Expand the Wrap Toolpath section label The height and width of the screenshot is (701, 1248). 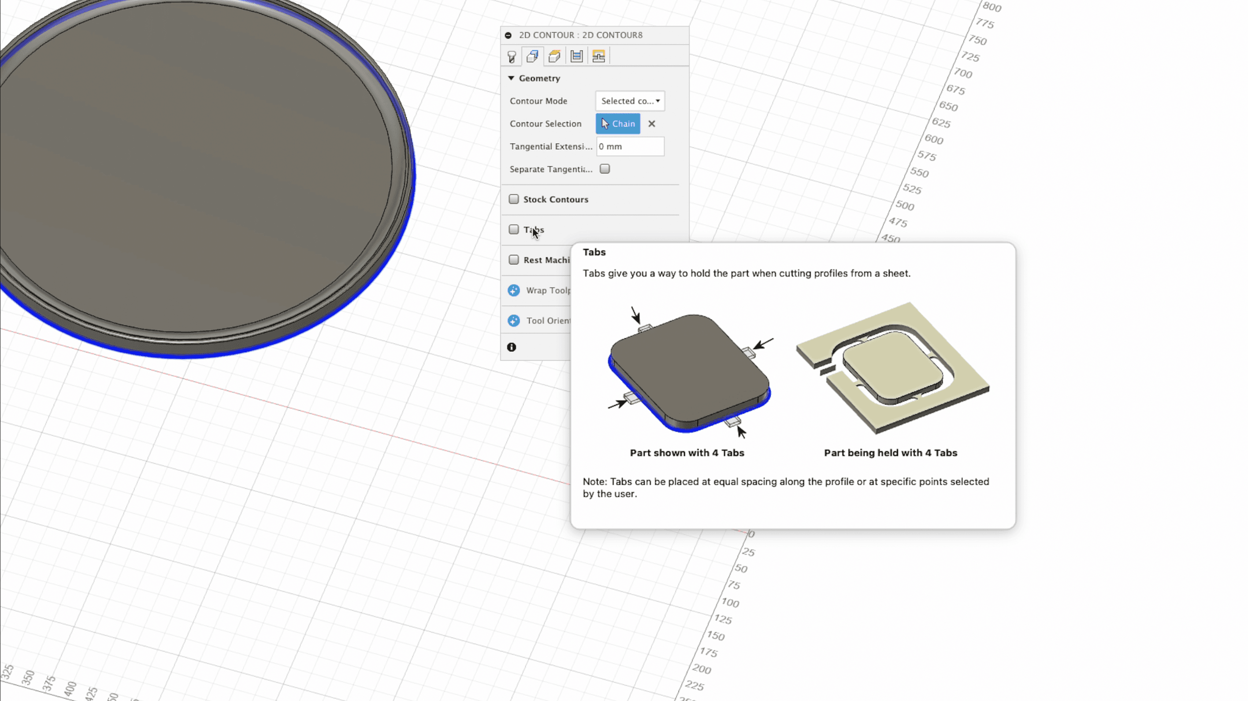click(547, 291)
